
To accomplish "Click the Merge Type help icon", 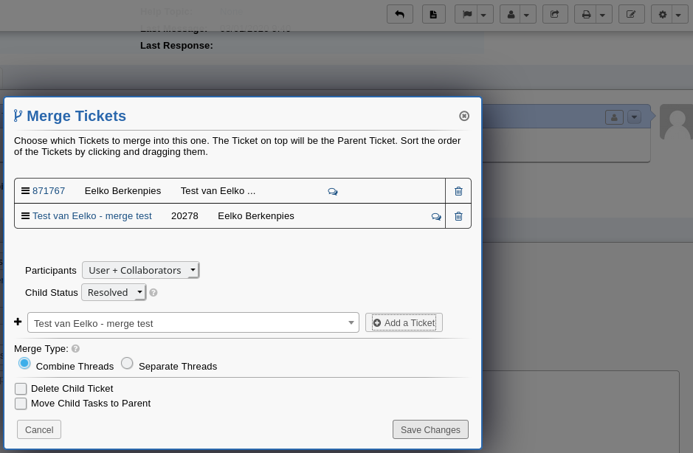I will tap(75, 349).
